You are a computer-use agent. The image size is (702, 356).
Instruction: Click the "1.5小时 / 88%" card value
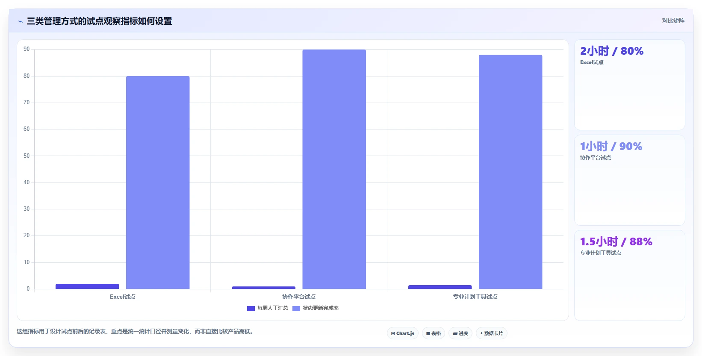[x=616, y=242]
